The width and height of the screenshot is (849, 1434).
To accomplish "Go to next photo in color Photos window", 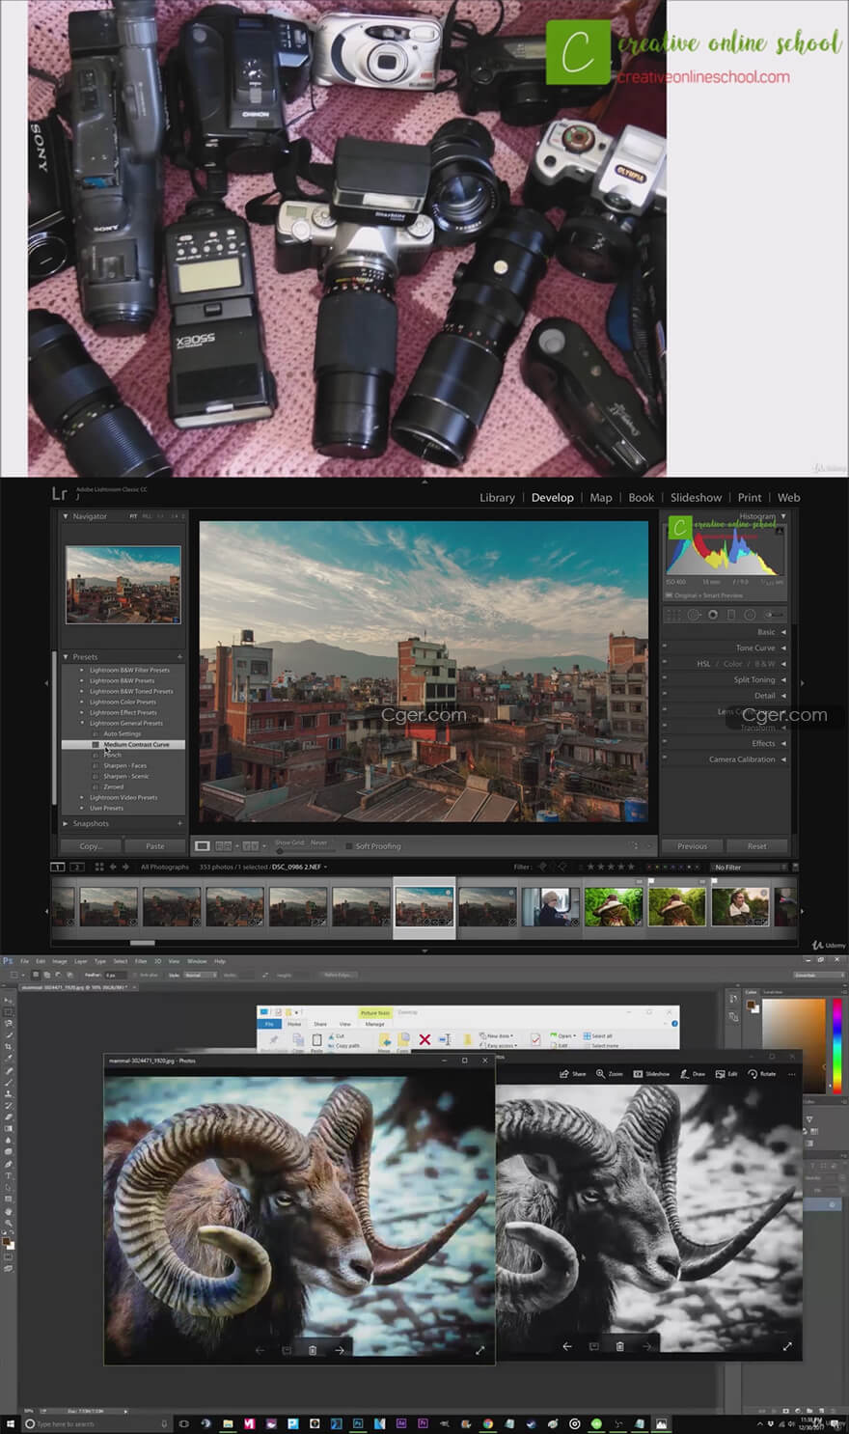I will (x=340, y=1350).
